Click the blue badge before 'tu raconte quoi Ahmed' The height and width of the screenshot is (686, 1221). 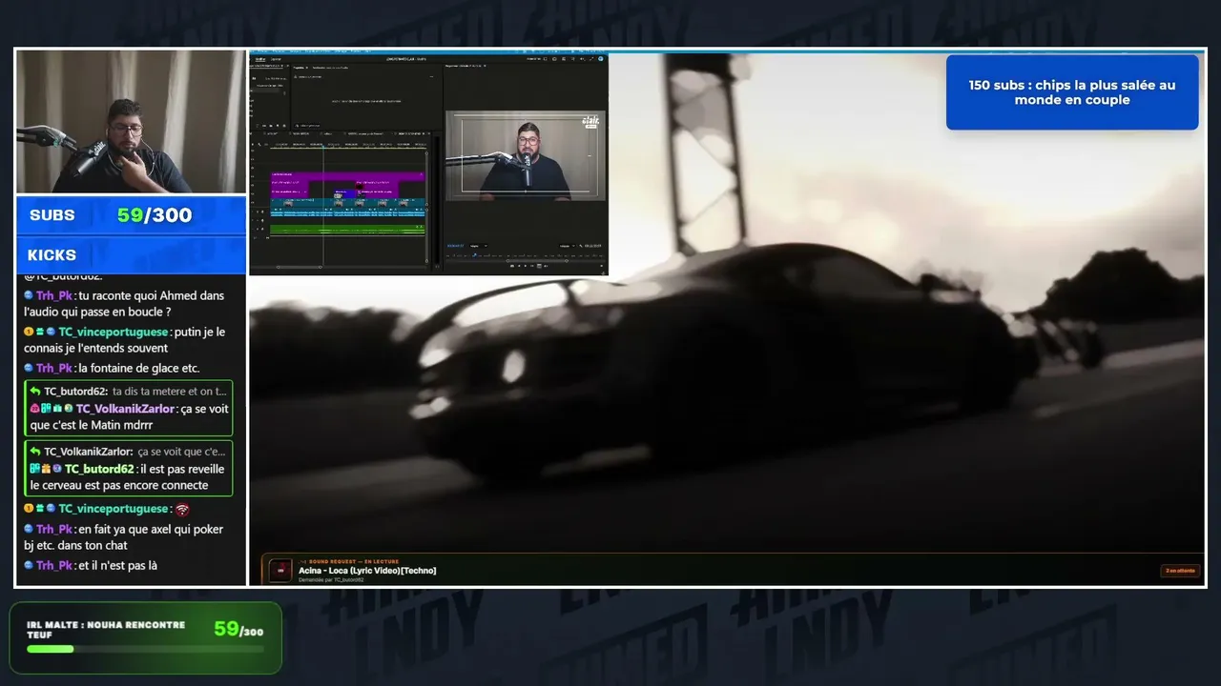pyautogui.click(x=29, y=295)
